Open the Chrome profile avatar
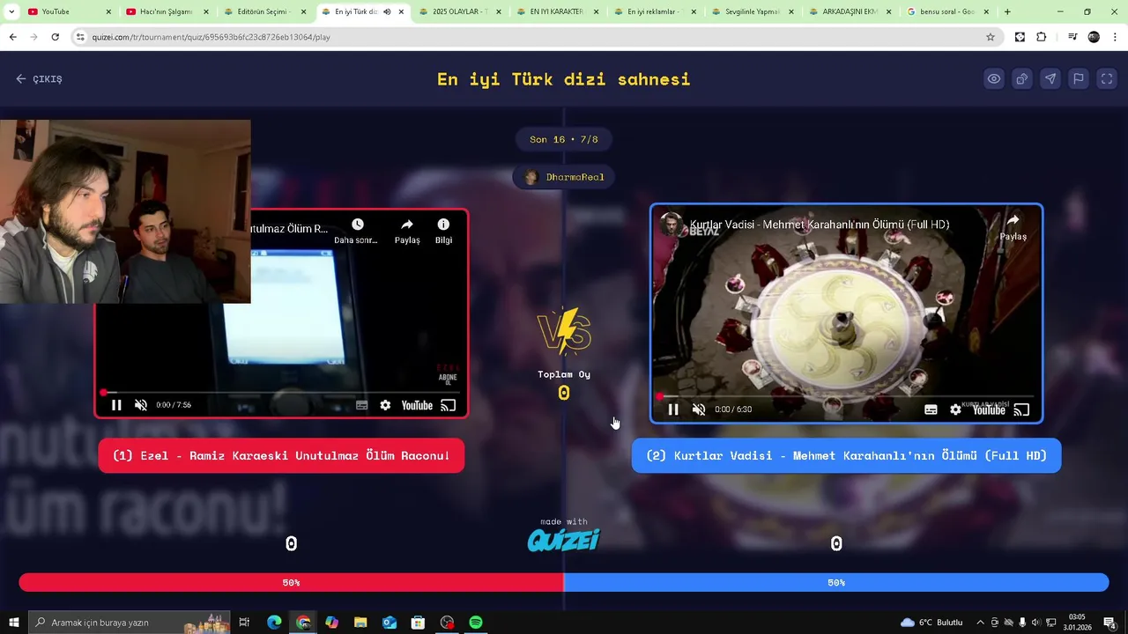Screen dimensions: 1128x634 point(1094,37)
